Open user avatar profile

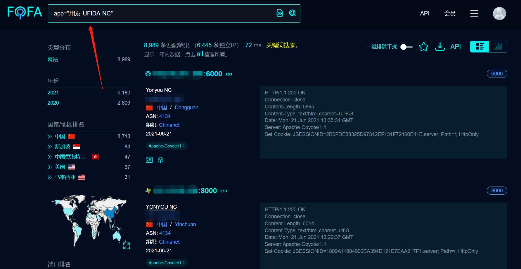click(499, 13)
